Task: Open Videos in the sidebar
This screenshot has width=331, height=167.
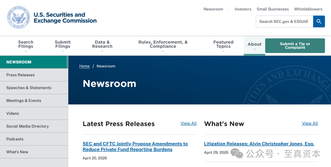Action: click(x=34, y=113)
